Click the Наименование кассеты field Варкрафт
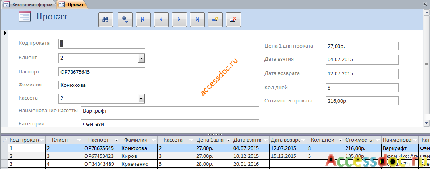430x169 pixels. 170,111
